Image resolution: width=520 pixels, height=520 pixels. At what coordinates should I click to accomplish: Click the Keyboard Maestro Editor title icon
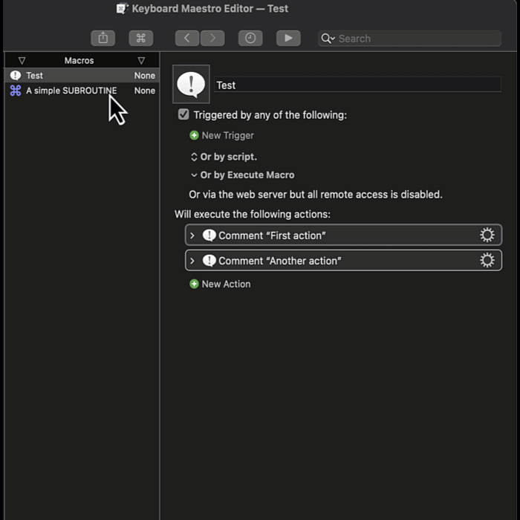122,8
